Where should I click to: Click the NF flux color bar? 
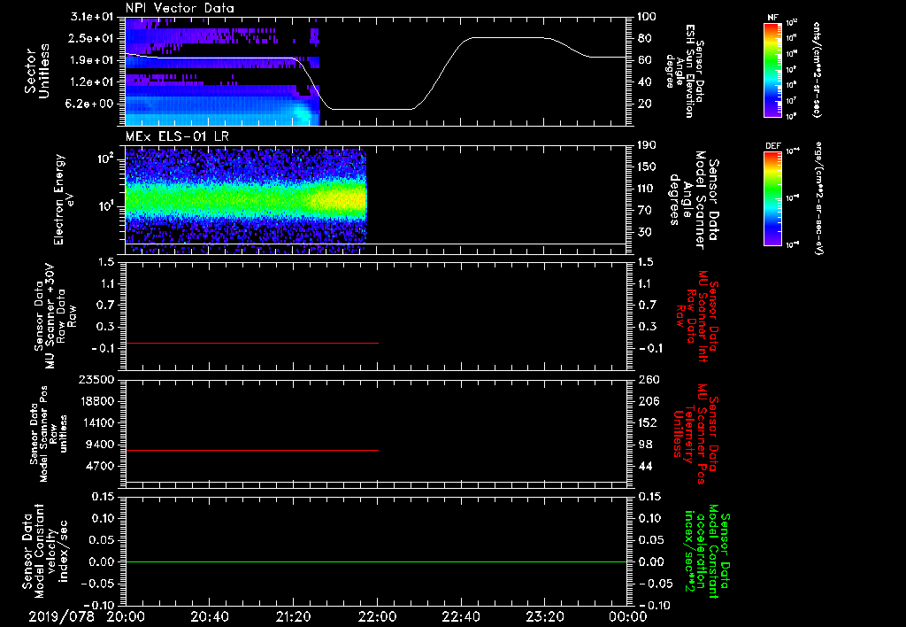(772, 69)
